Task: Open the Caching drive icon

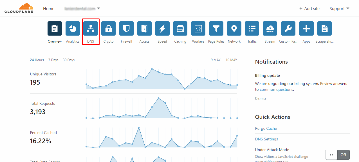Action: click(180, 28)
